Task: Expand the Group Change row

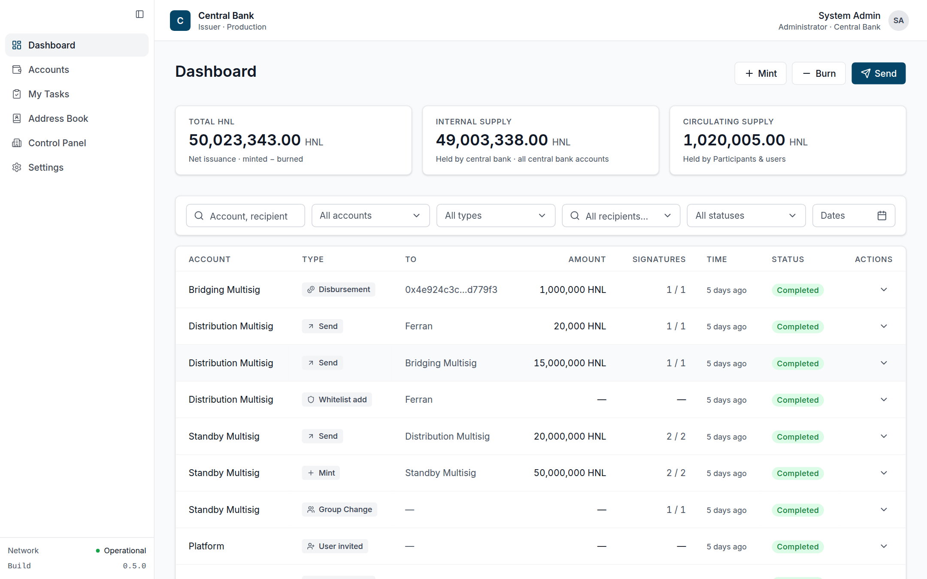Action: pos(884,510)
